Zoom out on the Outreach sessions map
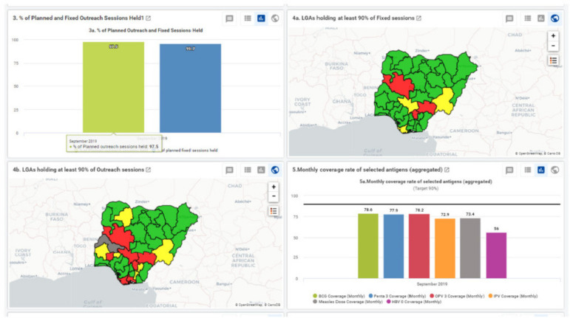This screenshot has height=318, width=570. tap(274, 197)
